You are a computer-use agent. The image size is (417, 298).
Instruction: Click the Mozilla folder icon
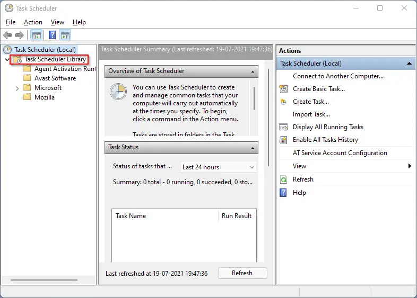click(x=27, y=97)
